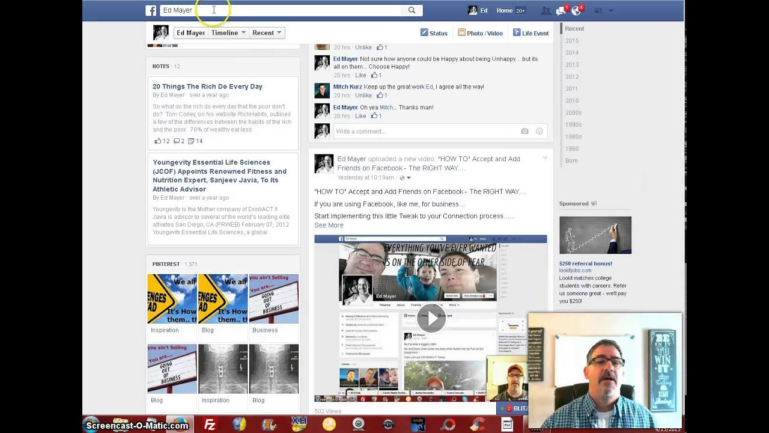Select the Photo / Video tab
The height and width of the screenshot is (433, 769).
point(479,33)
